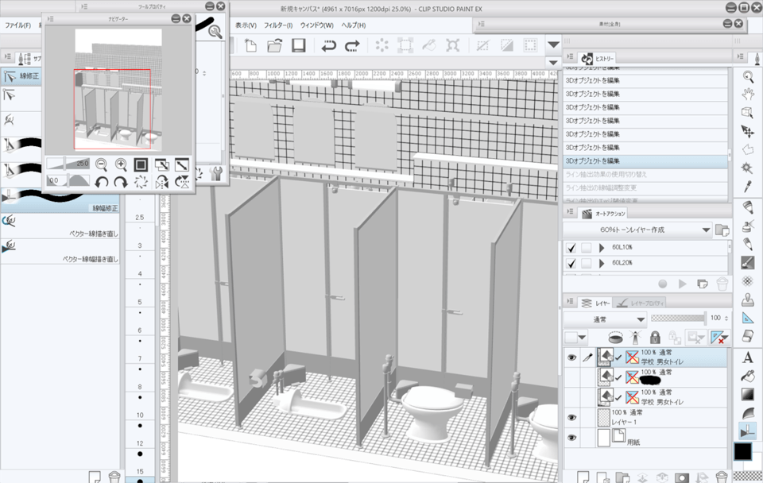Image resolution: width=763 pixels, height=483 pixels.
Task: Click the Undo arrow in the toolbar
Action: click(x=328, y=46)
